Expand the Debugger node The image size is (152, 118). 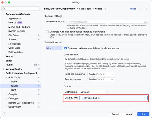6,98
